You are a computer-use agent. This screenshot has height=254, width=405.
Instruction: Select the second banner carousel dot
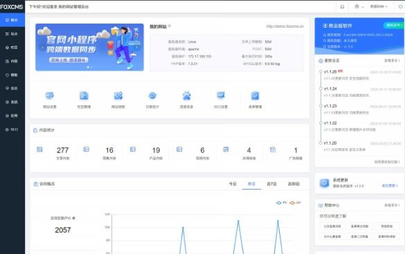click(x=91, y=67)
